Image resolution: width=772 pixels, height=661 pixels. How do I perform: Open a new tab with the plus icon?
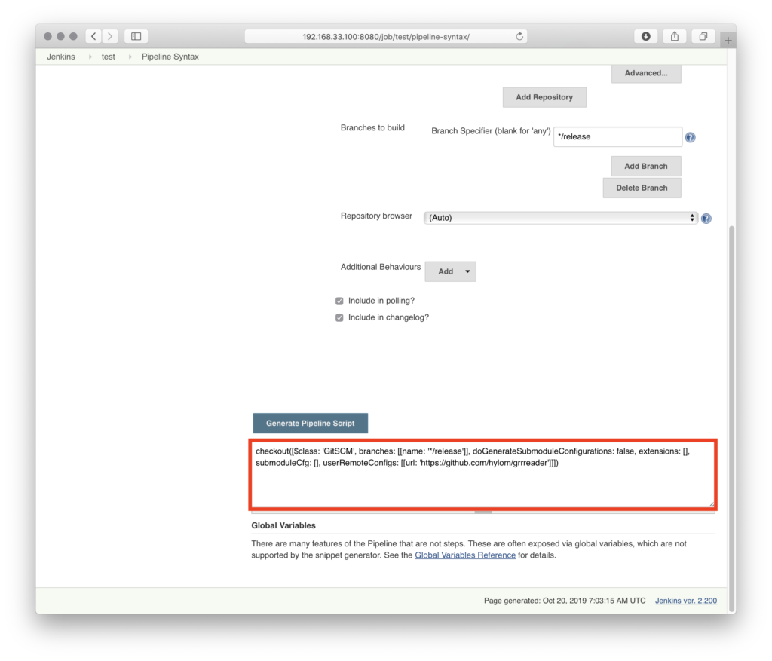[728, 41]
